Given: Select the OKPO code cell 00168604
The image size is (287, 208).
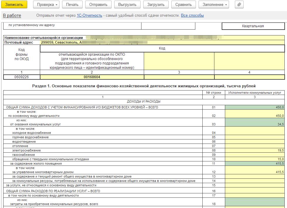Looking at the screenshot, I should (92, 77).
